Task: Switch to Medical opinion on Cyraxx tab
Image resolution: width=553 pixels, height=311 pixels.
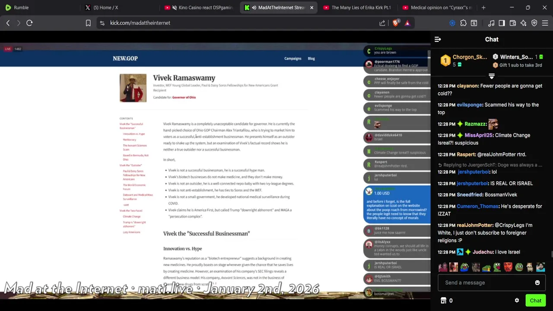Action: pos(437,7)
